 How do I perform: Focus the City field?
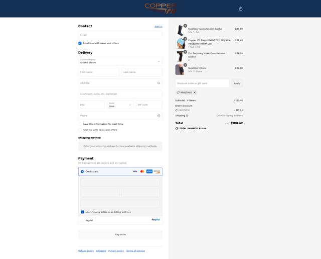pos(91,105)
